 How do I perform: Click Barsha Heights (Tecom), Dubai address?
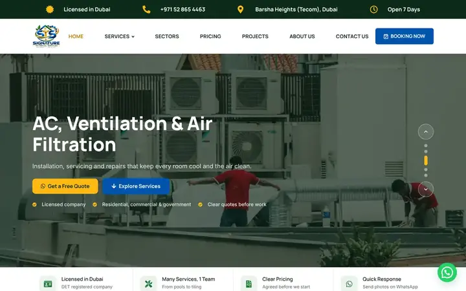pos(296,10)
